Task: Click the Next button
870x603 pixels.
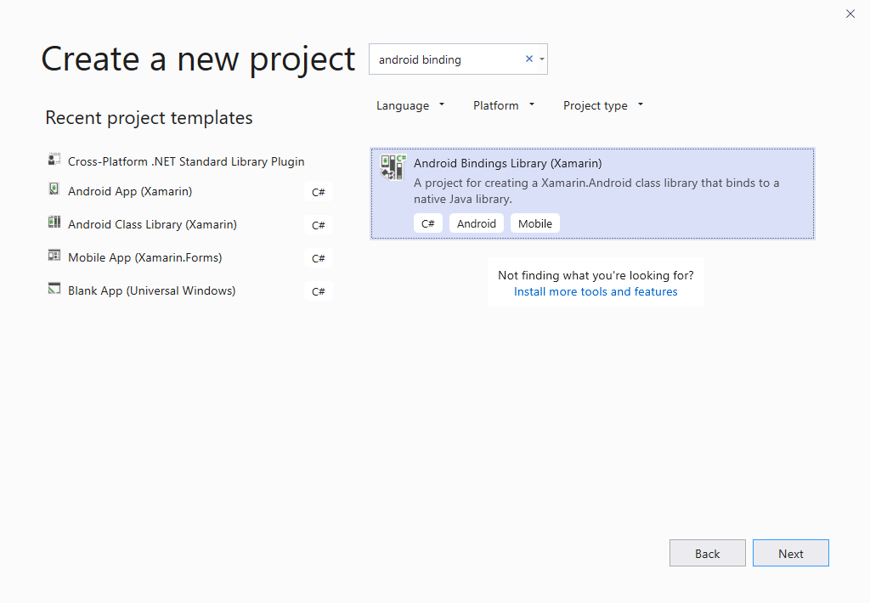Action: (790, 553)
